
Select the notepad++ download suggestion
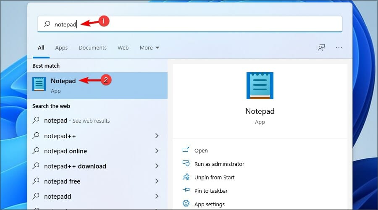[75, 166]
